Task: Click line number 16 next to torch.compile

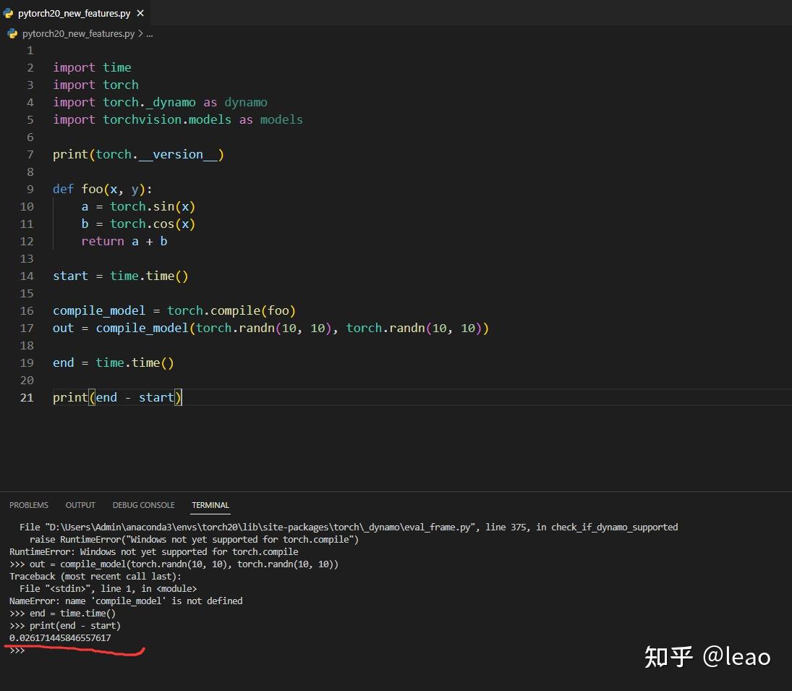Action: click(x=27, y=310)
